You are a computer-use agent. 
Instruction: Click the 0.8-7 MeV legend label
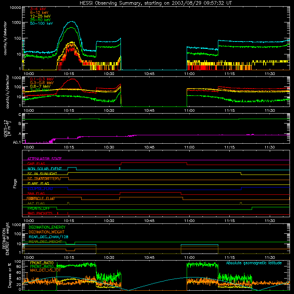40,86
